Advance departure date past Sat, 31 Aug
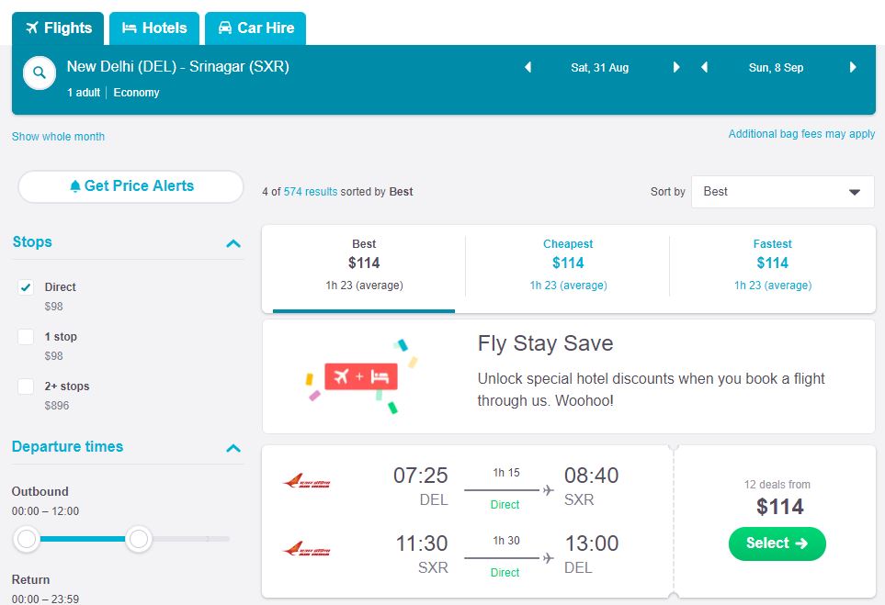This screenshot has width=885, height=605. (x=676, y=67)
